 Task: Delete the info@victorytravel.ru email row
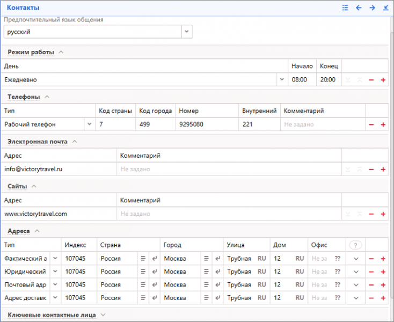[371, 170]
